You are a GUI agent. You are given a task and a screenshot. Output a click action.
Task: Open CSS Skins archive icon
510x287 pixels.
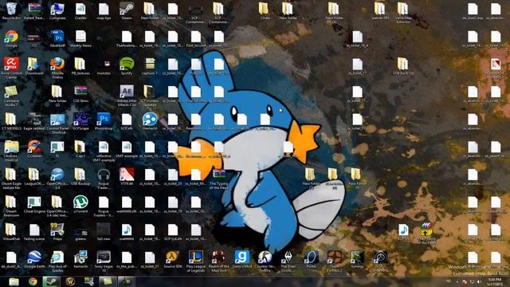tap(80, 94)
